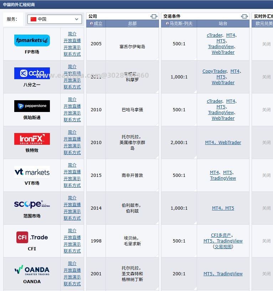Open 开放演示 link for OANDA
This screenshot has width=273, height=291.
click(72, 277)
